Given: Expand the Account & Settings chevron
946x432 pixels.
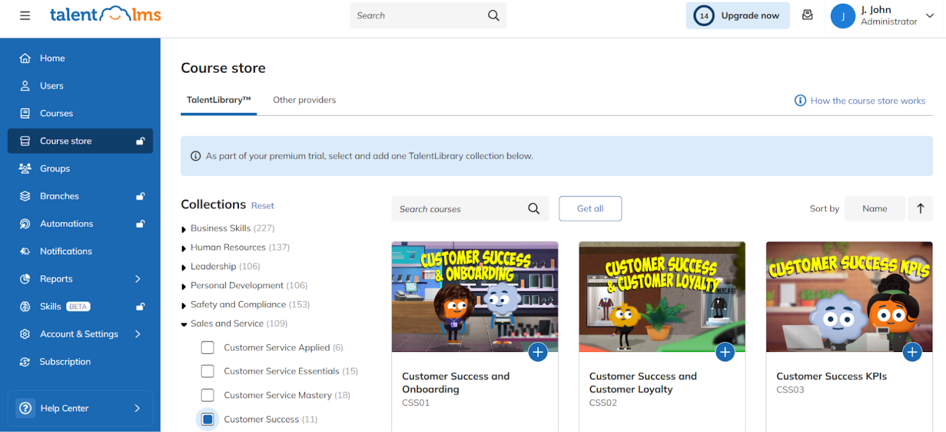Looking at the screenshot, I should [x=138, y=334].
